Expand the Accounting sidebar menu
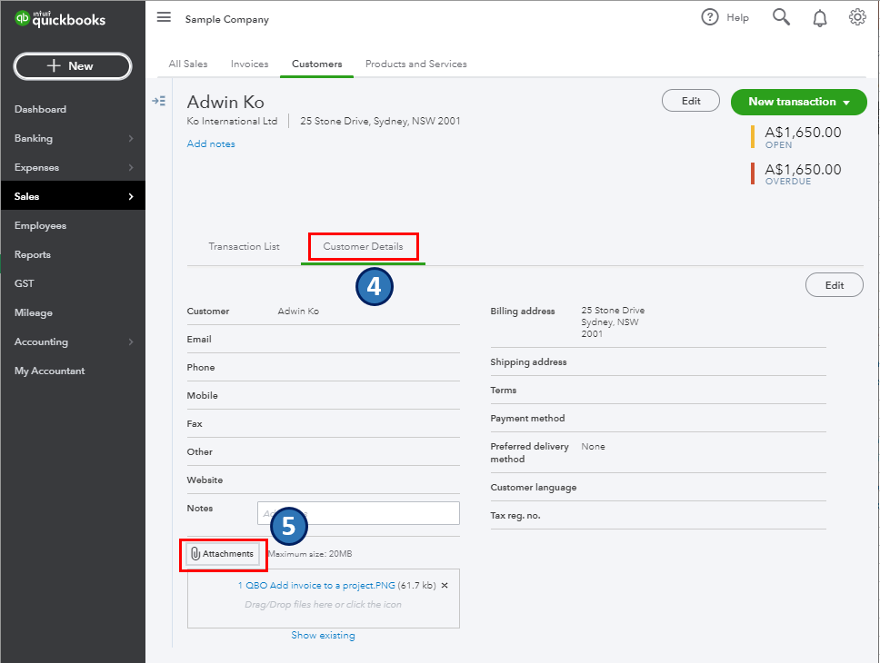 pos(73,341)
